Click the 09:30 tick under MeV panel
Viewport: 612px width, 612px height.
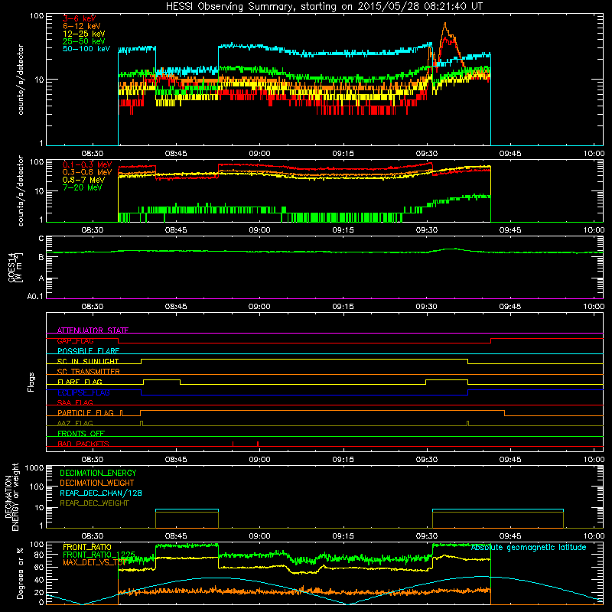(x=427, y=230)
